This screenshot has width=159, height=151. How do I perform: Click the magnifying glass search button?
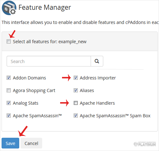click(97, 61)
